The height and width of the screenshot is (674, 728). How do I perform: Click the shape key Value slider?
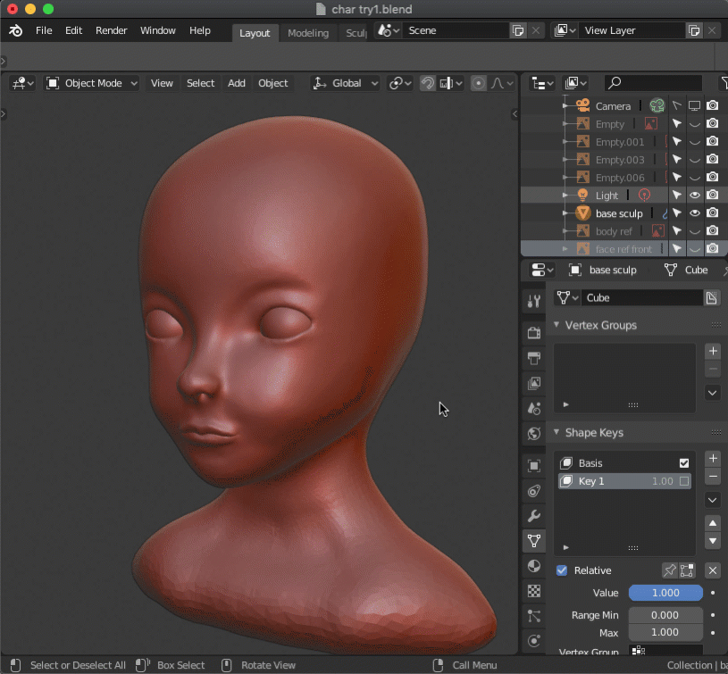[665, 593]
